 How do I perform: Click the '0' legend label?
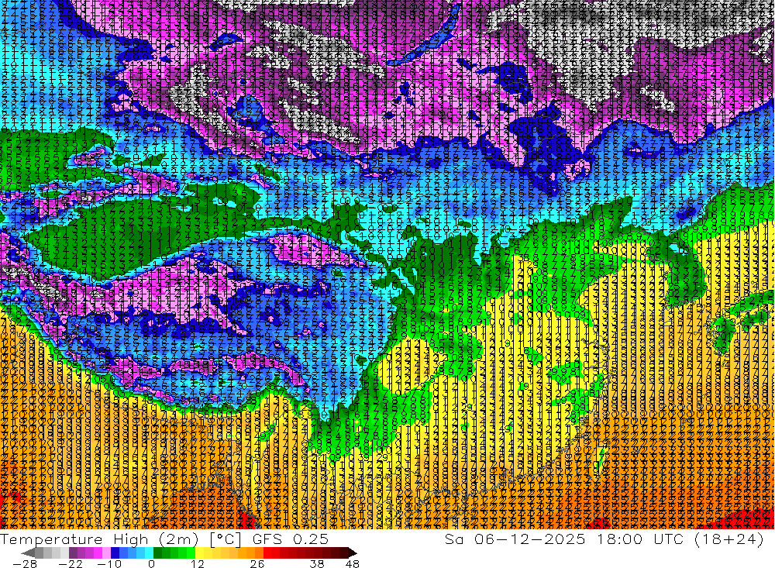pyautogui.click(x=151, y=564)
